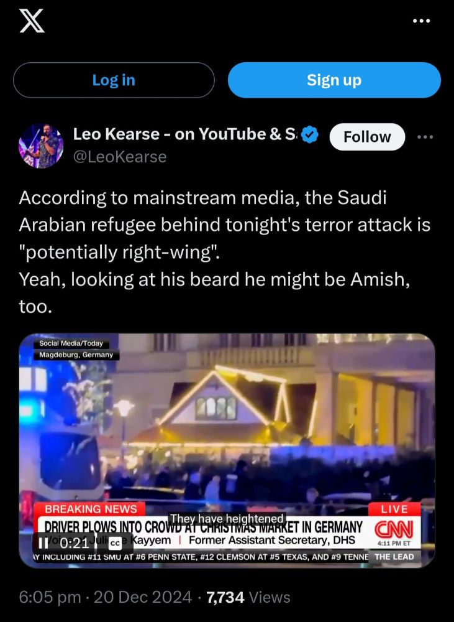Viewport: 454px width, 622px height.
Task: Click the tweet text about mainstream media
Action: coord(225,251)
